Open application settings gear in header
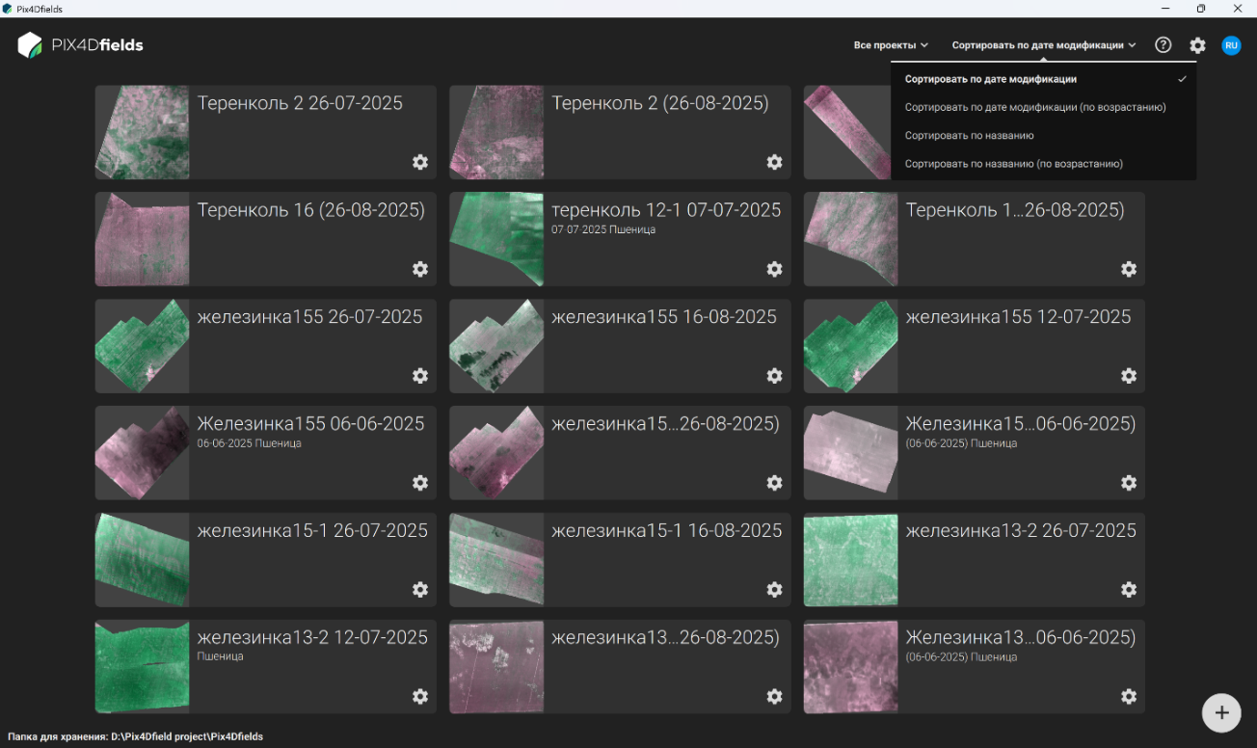Viewport: 1257px width, 748px height. click(x=1197, y=45)
